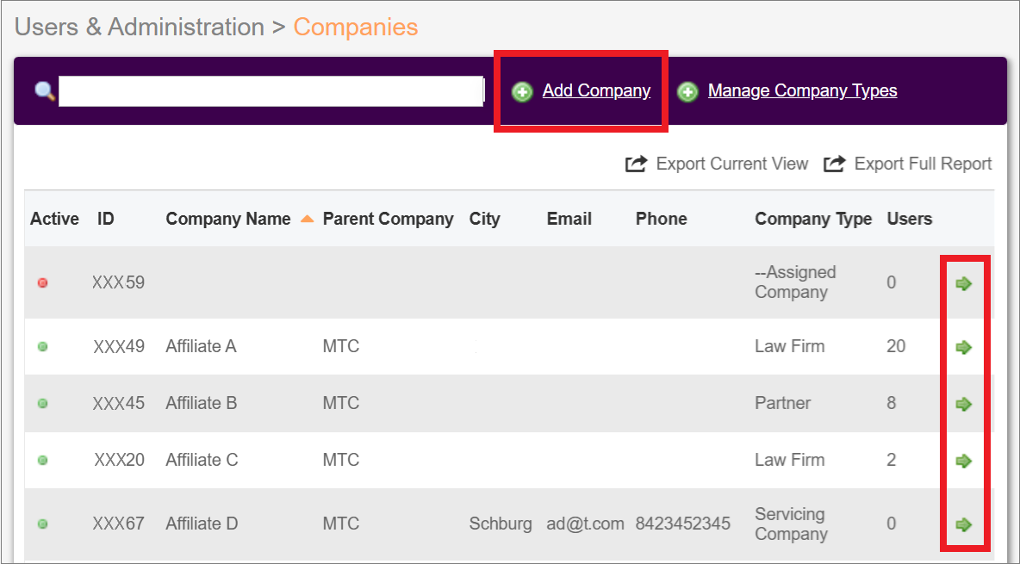The height and width of the screenshot is (564, 1020).
Task: Click company name Affiliate B
Action: pos(201,403)
